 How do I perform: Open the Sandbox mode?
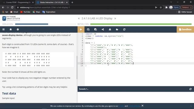[185, 29]
